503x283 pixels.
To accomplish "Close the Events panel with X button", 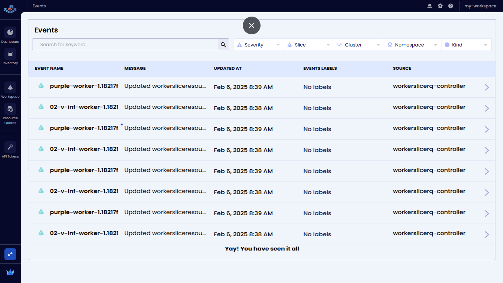I will 252,25.
